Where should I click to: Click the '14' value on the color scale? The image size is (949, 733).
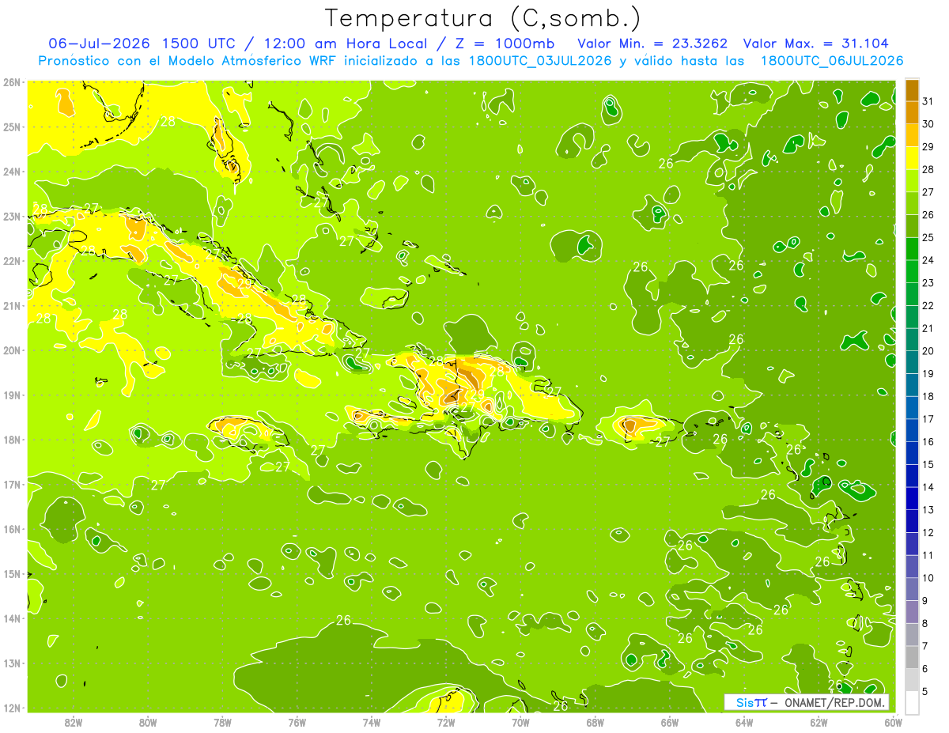click(x=928, y=487)
